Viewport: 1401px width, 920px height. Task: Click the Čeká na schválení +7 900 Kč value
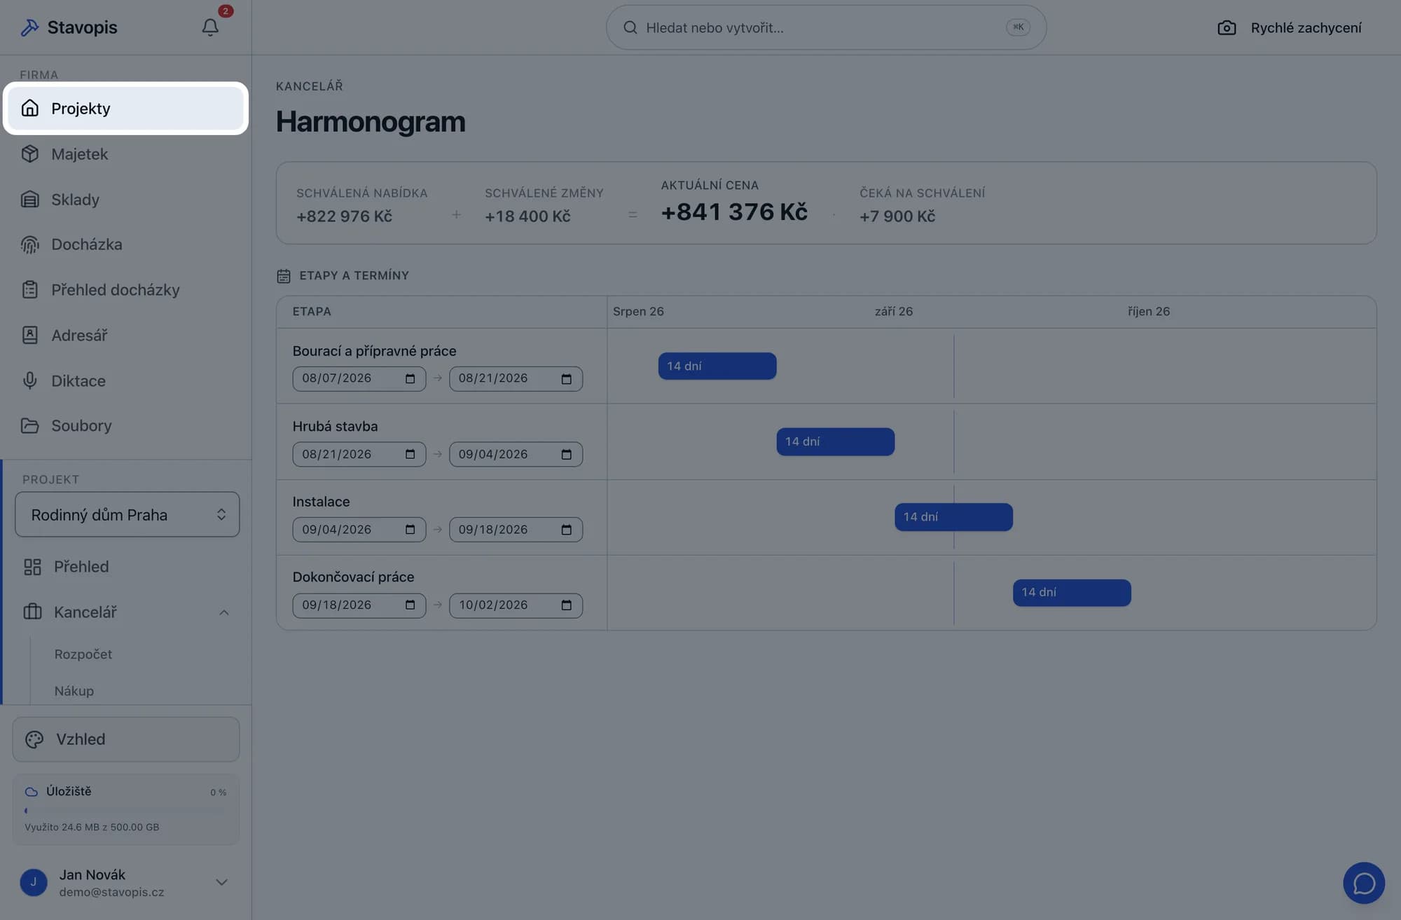click(897, 217)
